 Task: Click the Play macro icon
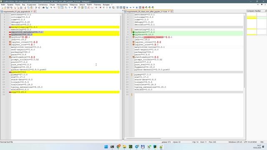107,7
